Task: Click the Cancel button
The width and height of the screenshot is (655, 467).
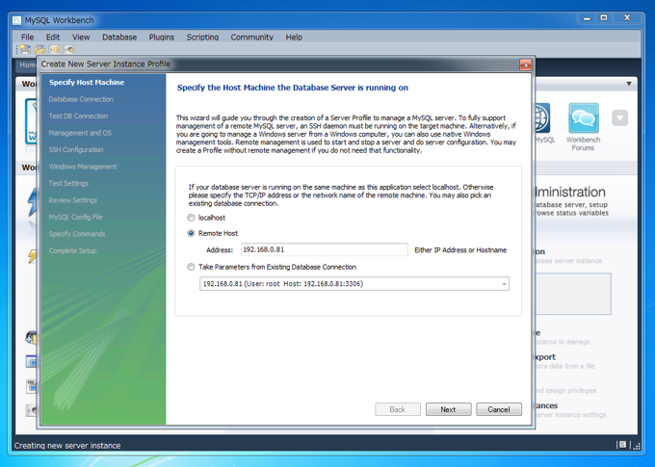Action: pos(499,409)
